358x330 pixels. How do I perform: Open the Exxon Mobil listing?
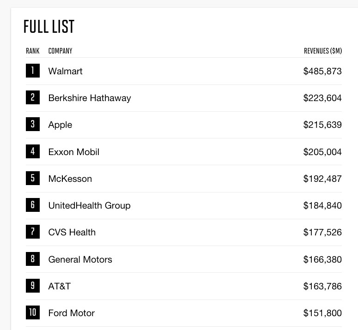click(74, 152)
